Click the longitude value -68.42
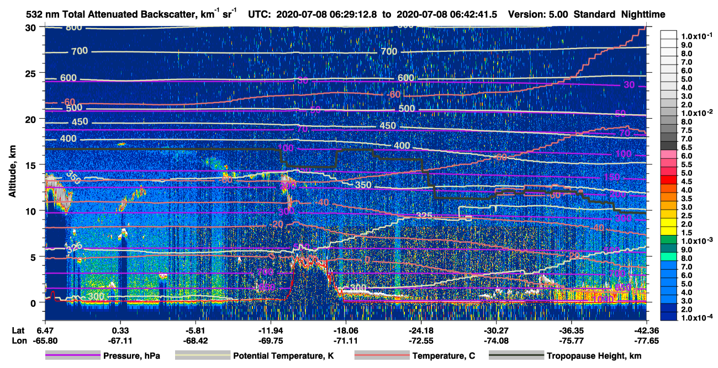The width and height of the screenshot is (718, 368). coord(195,341)
